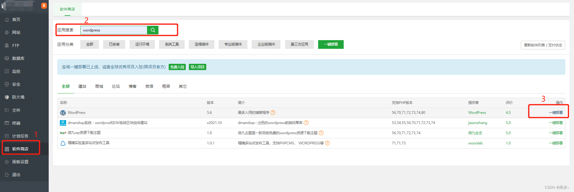Click 更新软件列表 / 支付状态 button

pyautogui.click(x=543, y=45)
